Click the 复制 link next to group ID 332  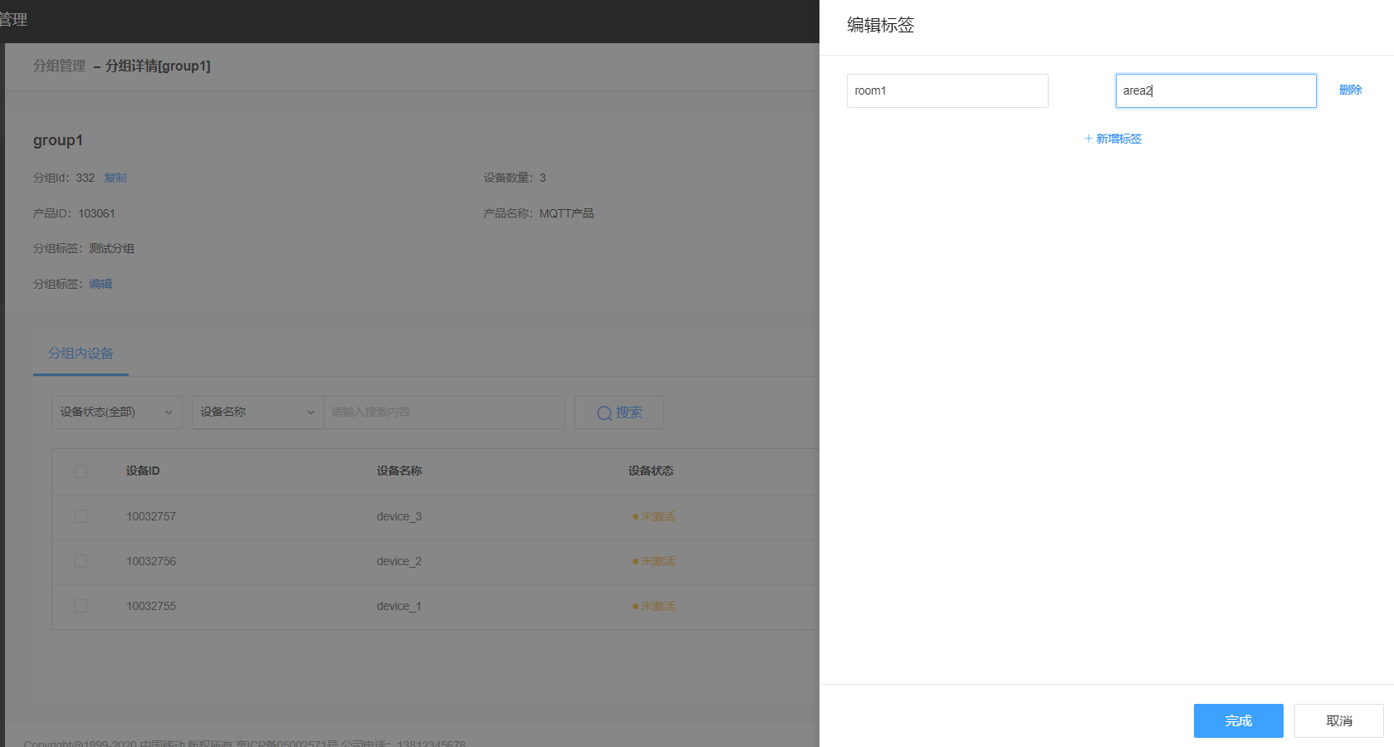115,178
